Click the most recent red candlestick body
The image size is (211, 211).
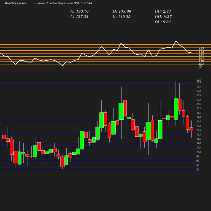coord(191,129)
